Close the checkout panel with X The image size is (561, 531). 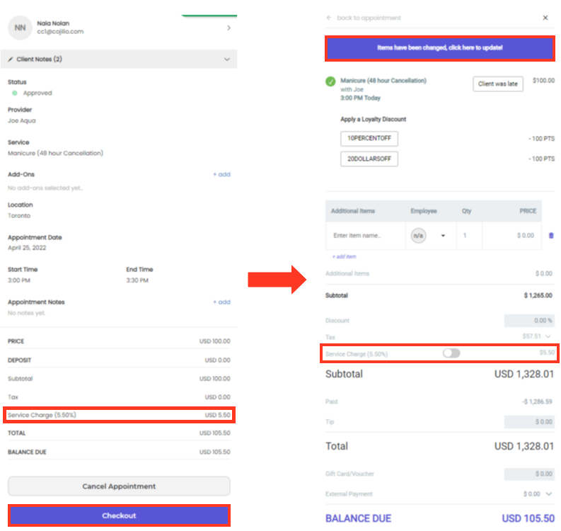tap(545, 18)
